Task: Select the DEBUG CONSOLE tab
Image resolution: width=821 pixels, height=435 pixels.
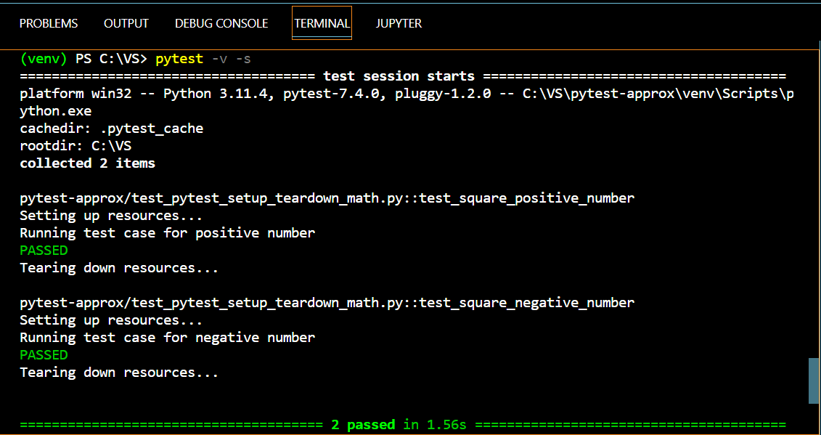Action: coord(221,23)
